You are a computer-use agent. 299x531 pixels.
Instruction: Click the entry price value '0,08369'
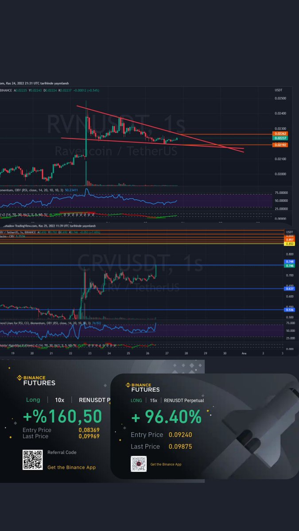click(89, 430)
